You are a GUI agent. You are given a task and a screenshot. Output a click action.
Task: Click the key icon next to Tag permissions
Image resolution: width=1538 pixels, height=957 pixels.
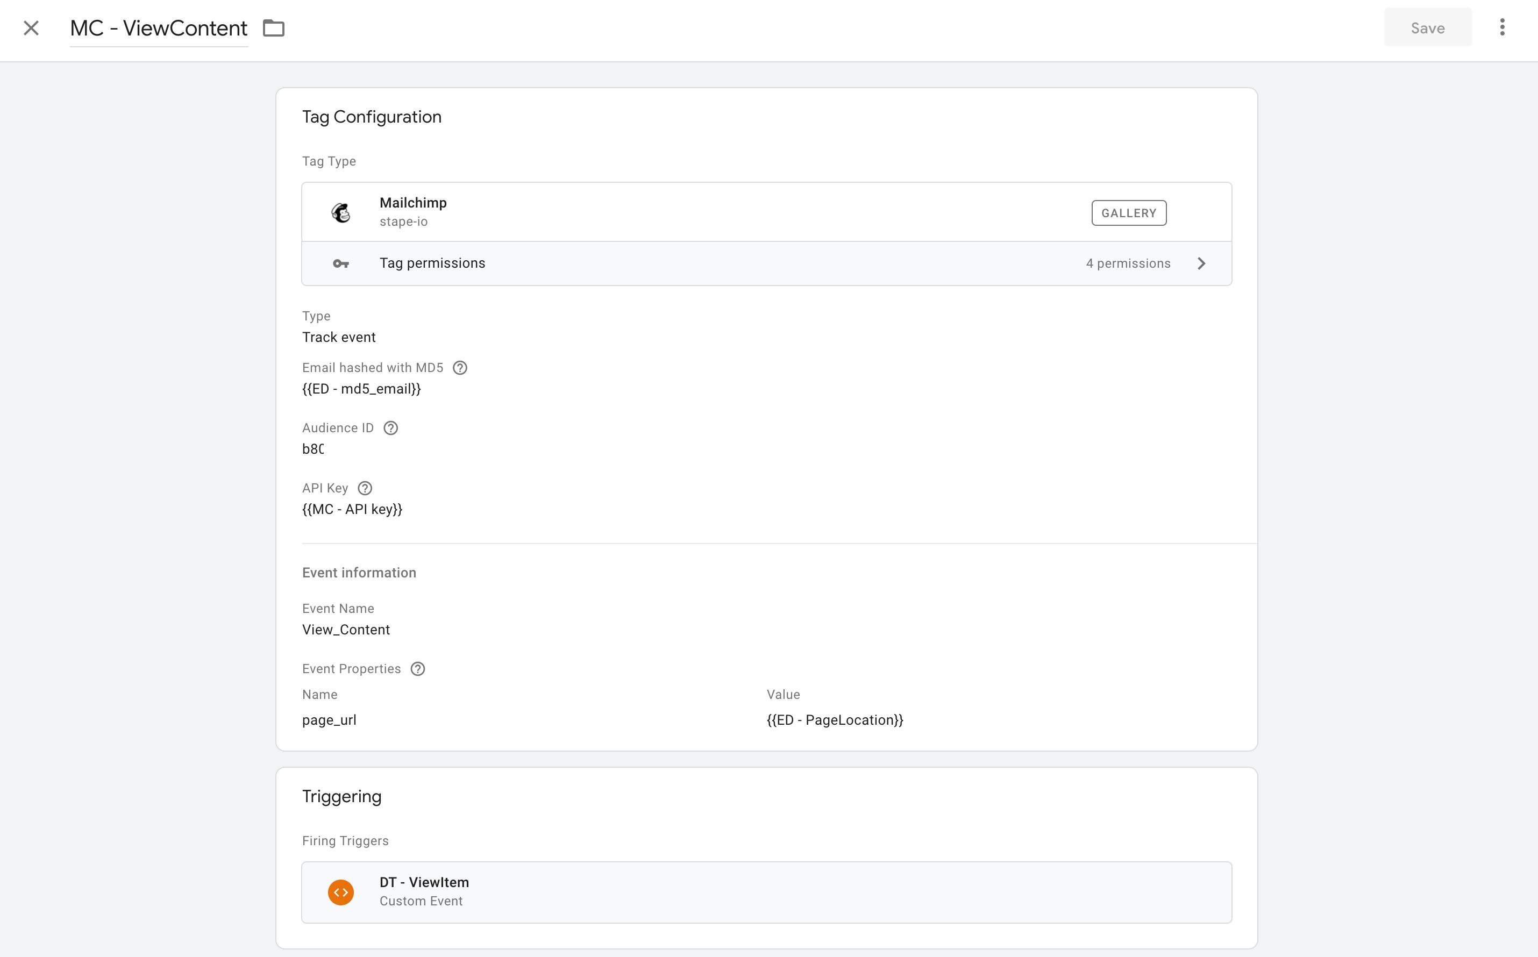point(340,263)
